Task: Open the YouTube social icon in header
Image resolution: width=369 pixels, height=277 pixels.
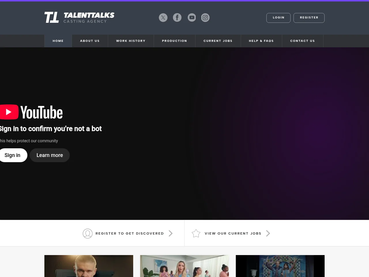Action: 192,18
